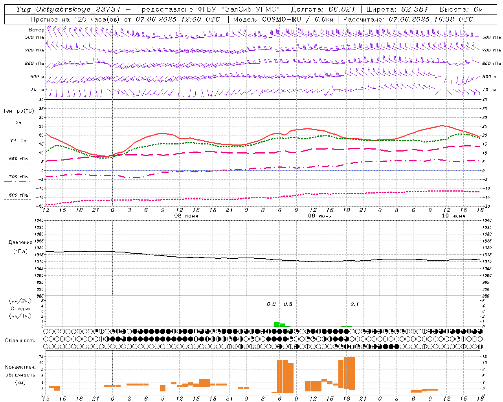503x402 pixels.
Task: Click the Облачность cloudiness label
Action: 20,340
